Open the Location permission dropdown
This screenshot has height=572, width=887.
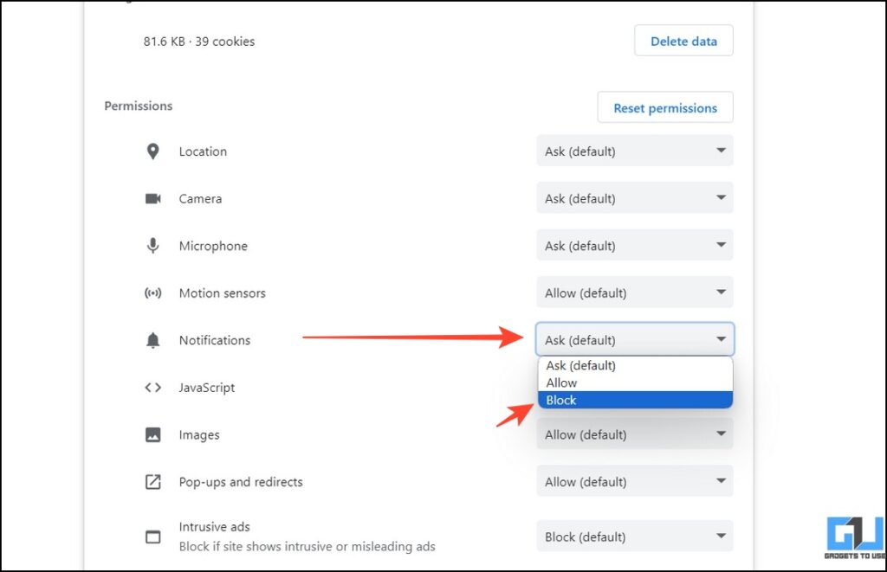634,151
